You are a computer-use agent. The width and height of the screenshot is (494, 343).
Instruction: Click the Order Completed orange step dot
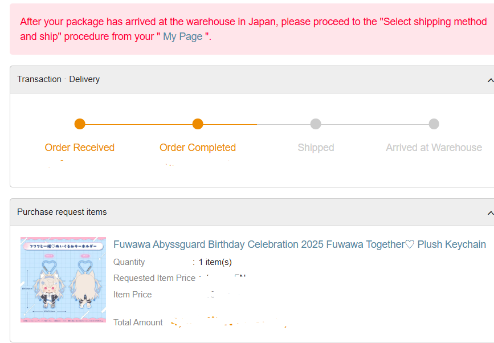coord(198,124)
